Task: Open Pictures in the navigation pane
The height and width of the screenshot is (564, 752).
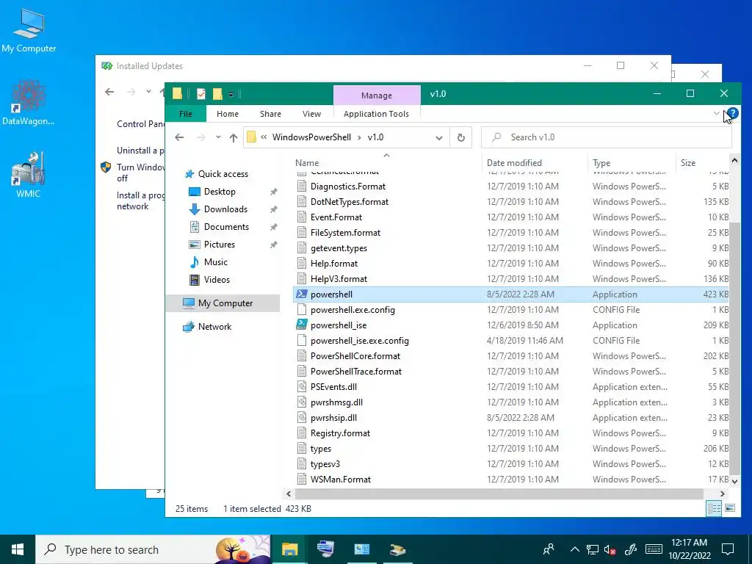Action: (219, 245)
